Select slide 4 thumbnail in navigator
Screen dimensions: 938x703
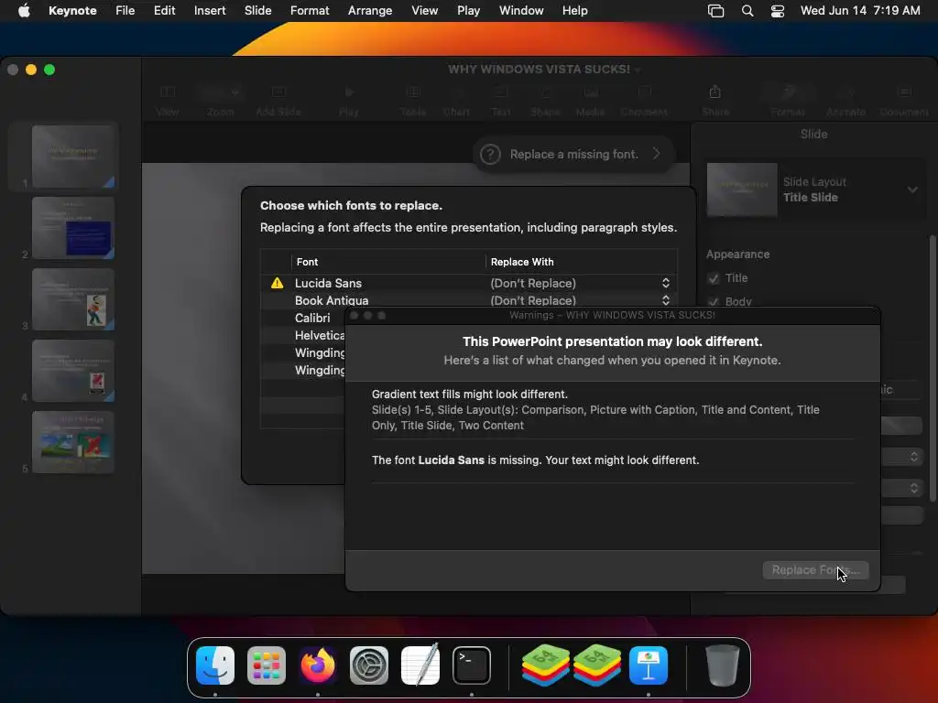click(73, 371)
